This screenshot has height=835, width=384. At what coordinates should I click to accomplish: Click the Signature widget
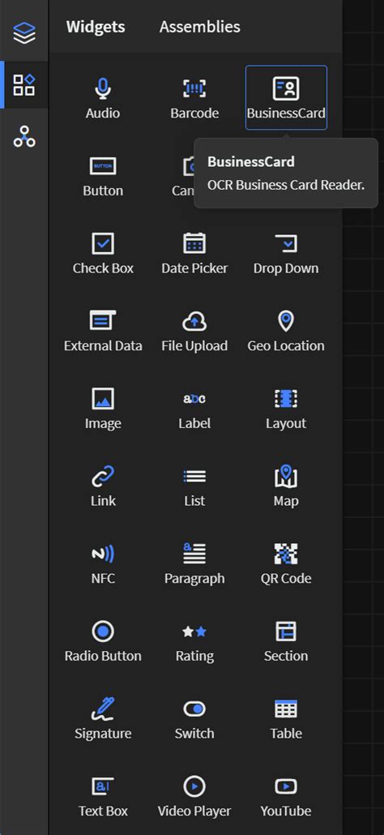pyautogui.click(x=103, y=719)
